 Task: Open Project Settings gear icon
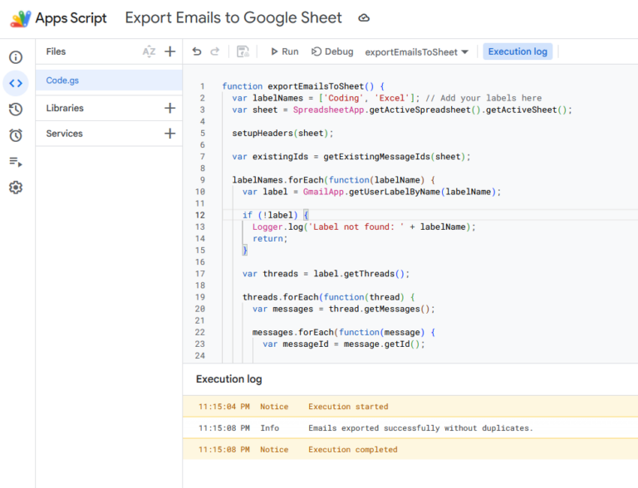click(16, 188)
